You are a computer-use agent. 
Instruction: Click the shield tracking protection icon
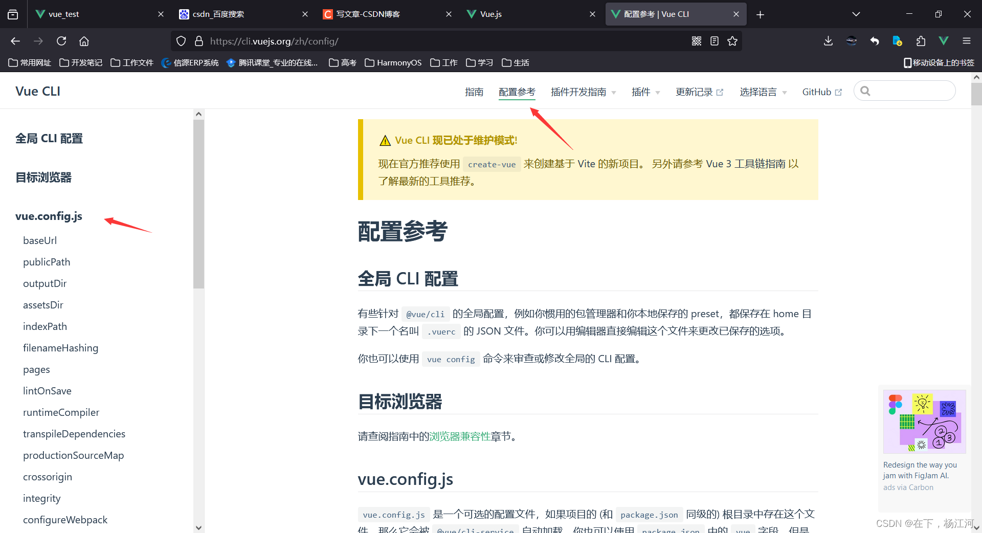[x=181, y=41]
